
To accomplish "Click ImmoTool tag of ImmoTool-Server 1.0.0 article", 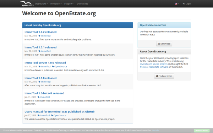I will 45,67.
